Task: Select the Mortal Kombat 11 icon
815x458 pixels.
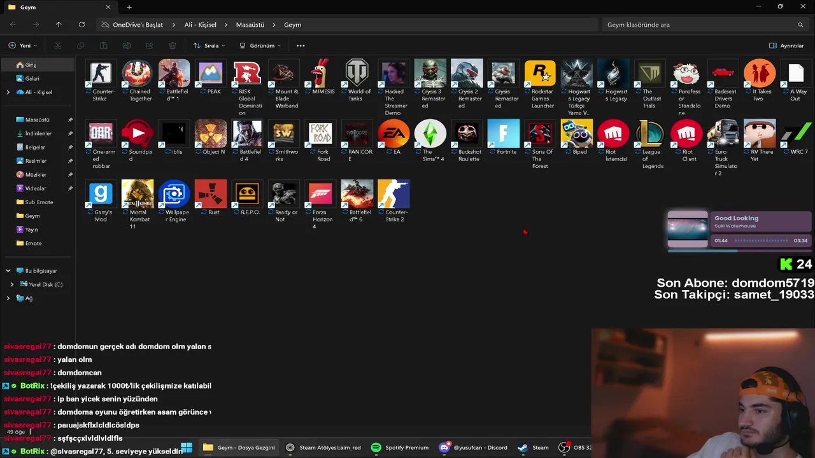Action: click(138, 193)
